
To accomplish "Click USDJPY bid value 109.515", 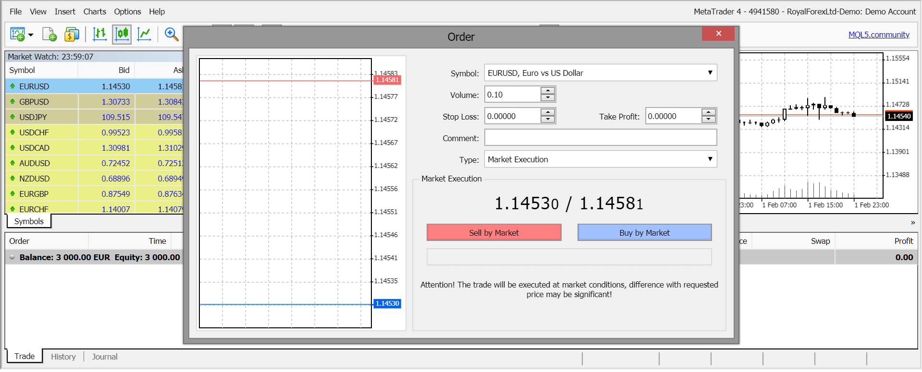I will pyautogui.click(x=116, y=117).
